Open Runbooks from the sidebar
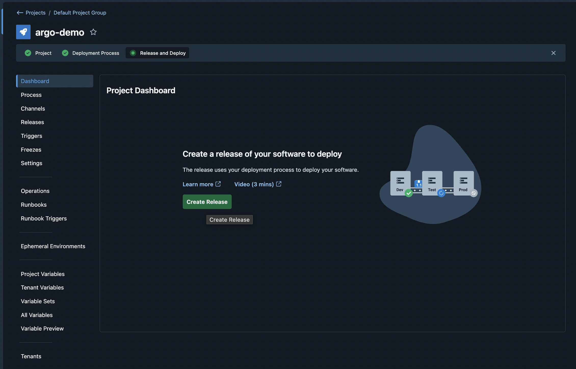Screen dimensions: 576x369 pos(34,205)
